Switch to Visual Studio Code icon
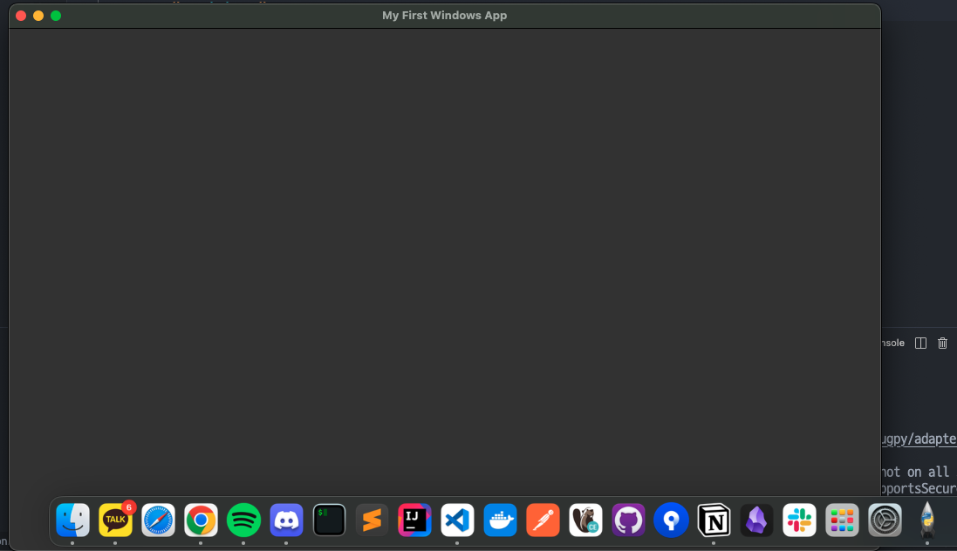 [457, 520]
